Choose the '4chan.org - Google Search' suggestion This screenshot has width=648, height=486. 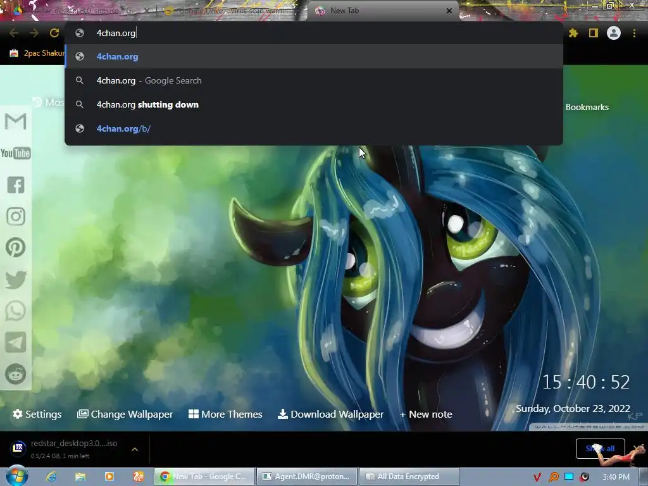pyautogui.click(x=314, y=80)
